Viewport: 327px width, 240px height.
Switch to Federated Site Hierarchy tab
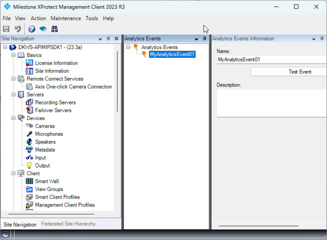pyautogui.click(x=68, y=224)
